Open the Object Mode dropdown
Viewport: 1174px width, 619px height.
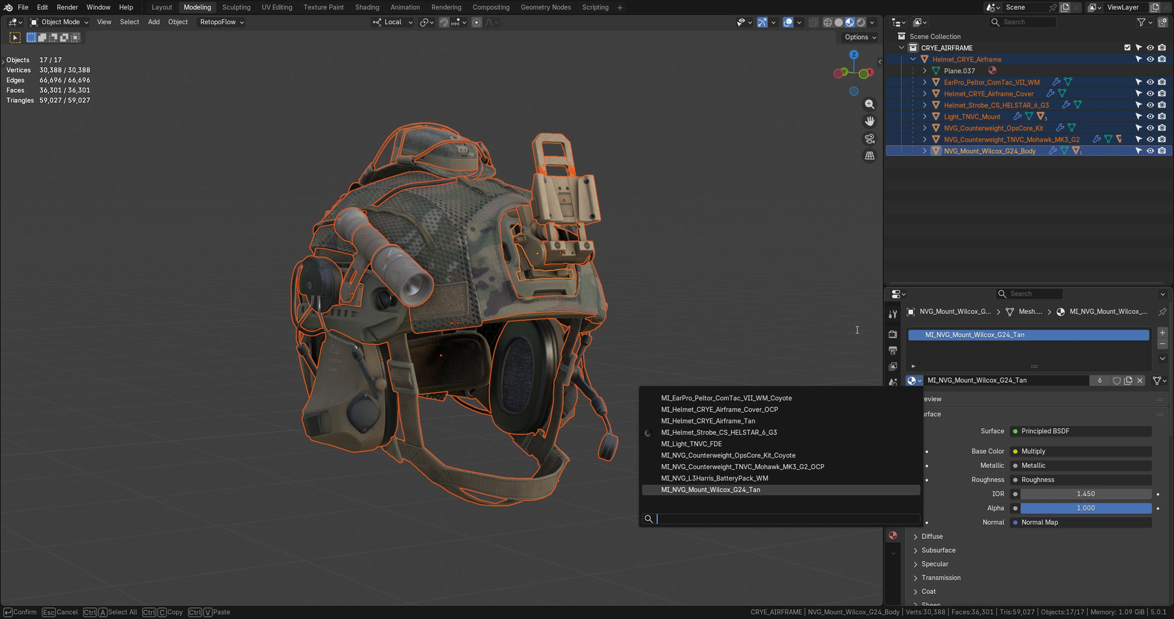(60, 22)
